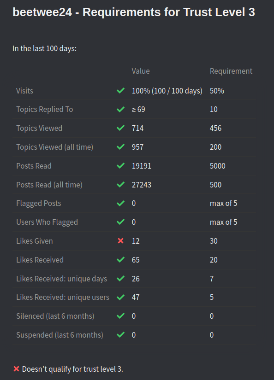Click the green checkmark beside Visits
This screenshot has height=380, width=274.
[x=120, y=91]
